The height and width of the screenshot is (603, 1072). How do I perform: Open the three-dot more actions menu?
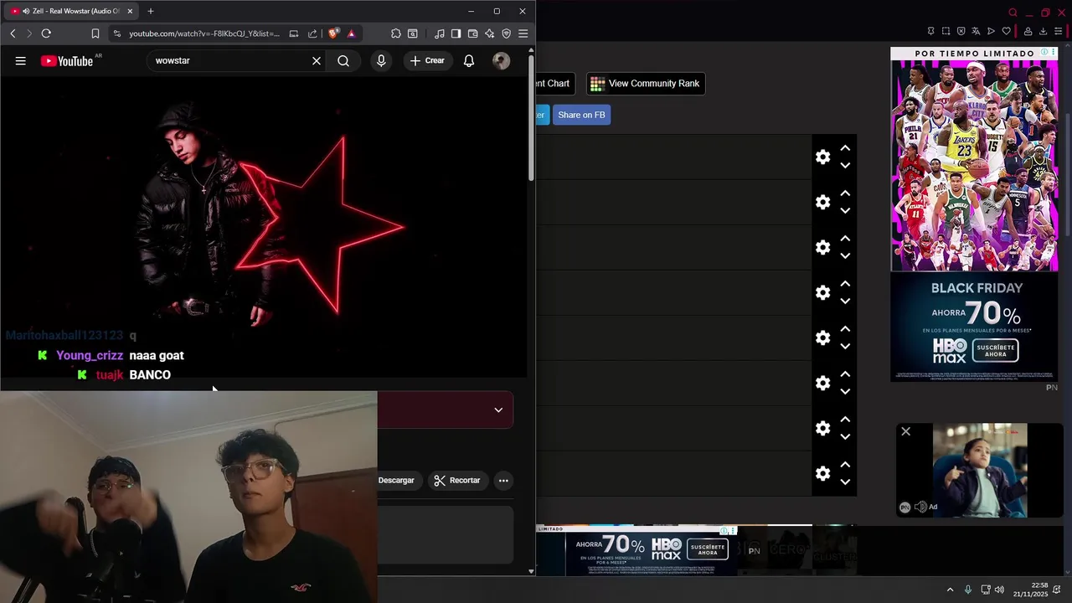click(503, 481)
